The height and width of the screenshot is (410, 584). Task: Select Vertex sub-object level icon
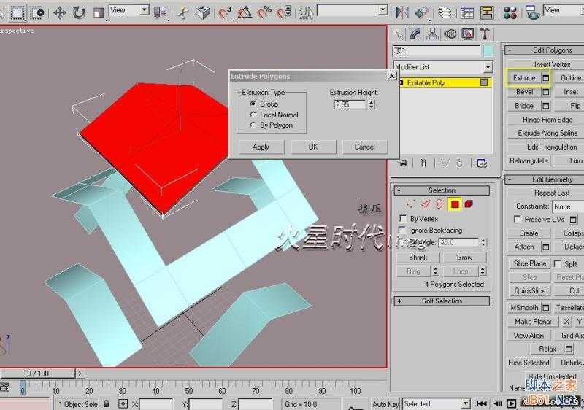pos(411,204)
